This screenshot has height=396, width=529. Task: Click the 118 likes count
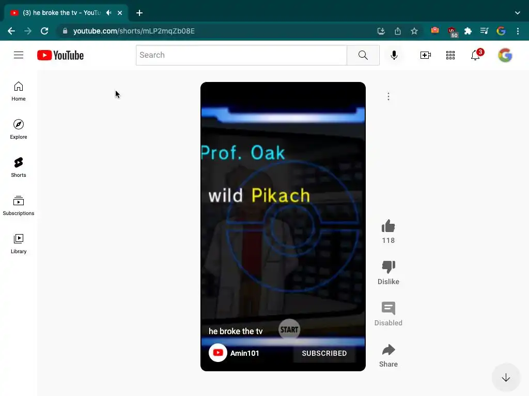[388, 240]
